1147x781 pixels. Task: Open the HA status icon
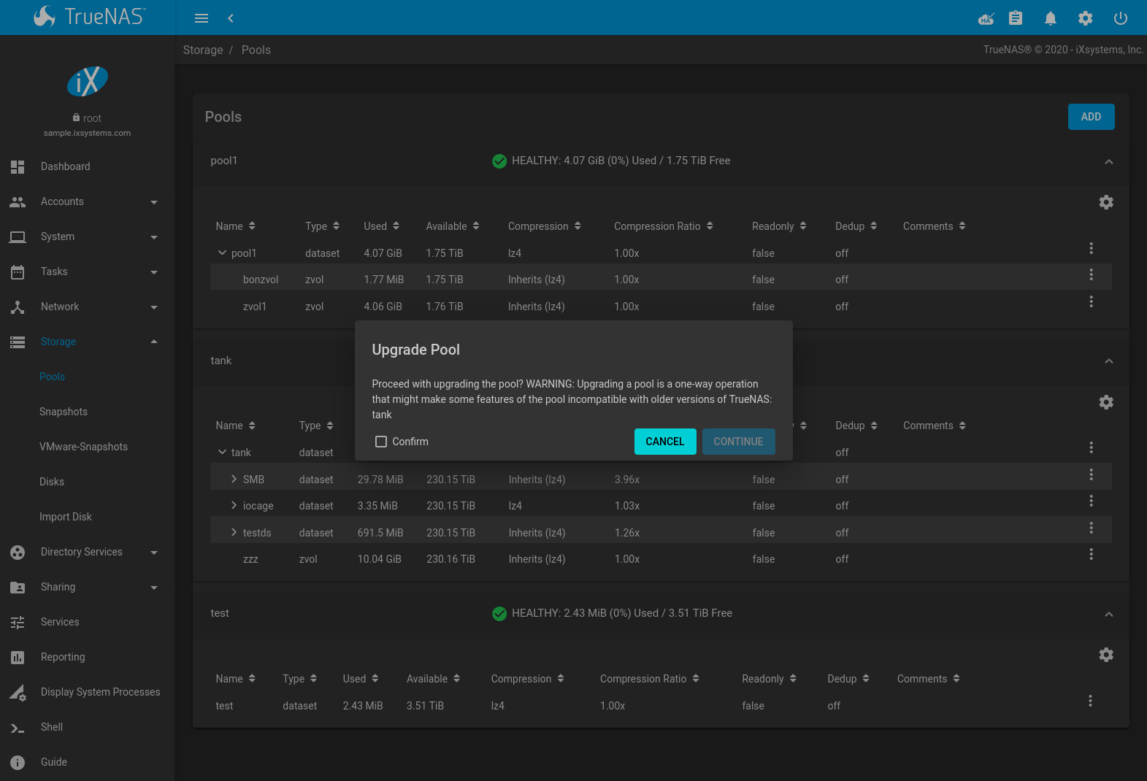(x=986, y=18)
